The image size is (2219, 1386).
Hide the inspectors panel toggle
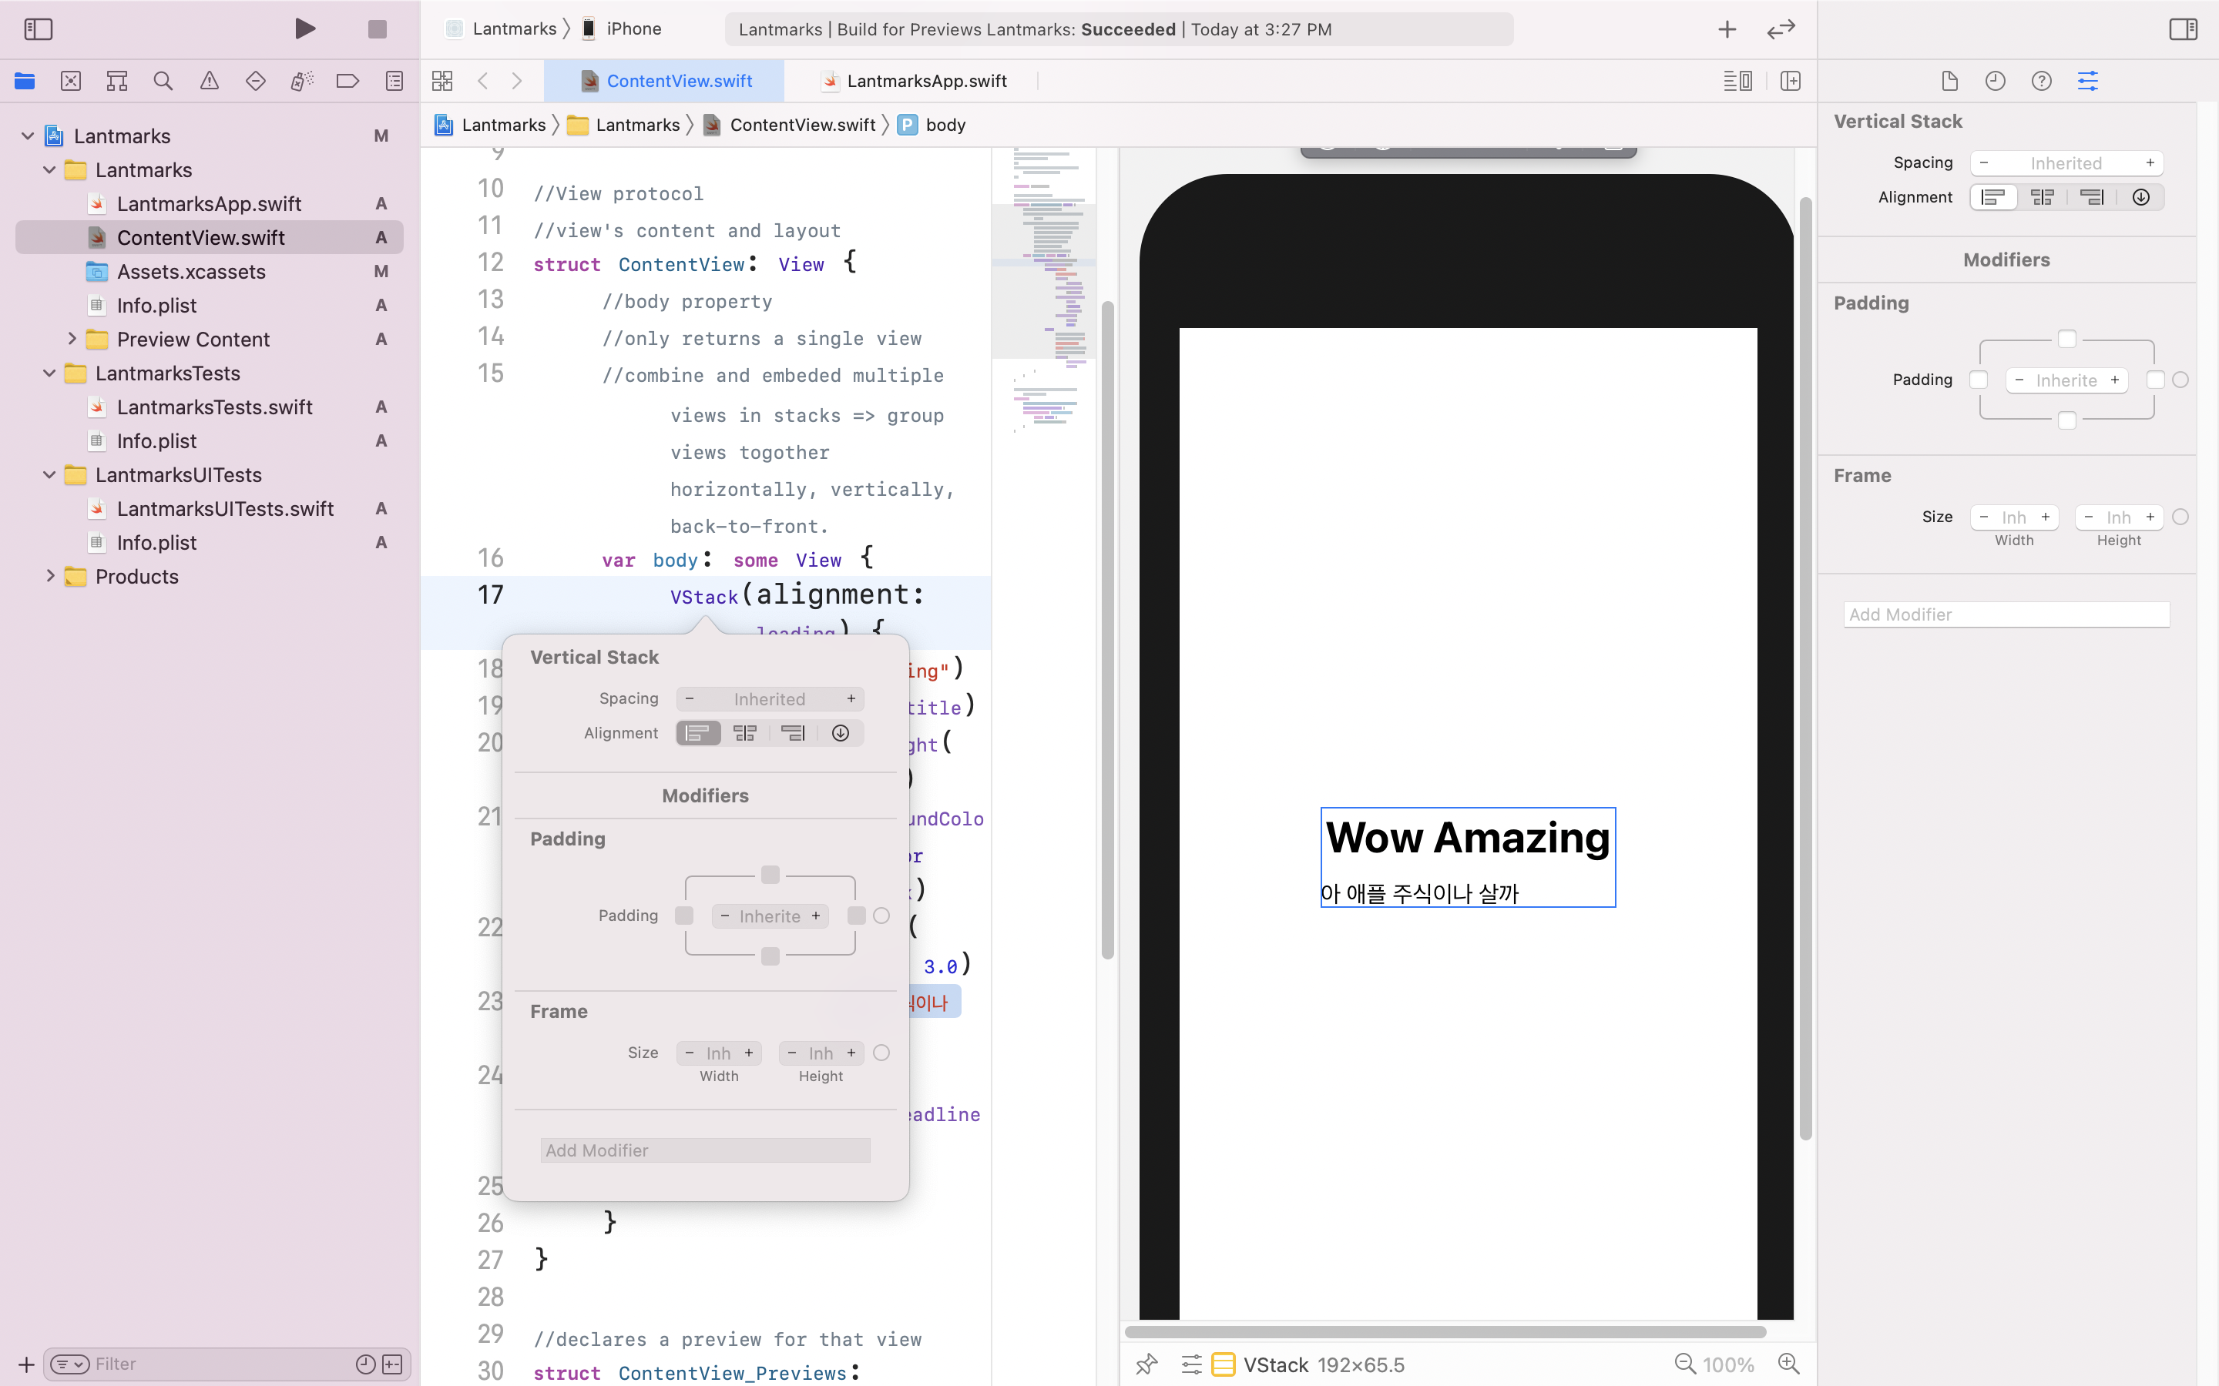[2184, 29]
